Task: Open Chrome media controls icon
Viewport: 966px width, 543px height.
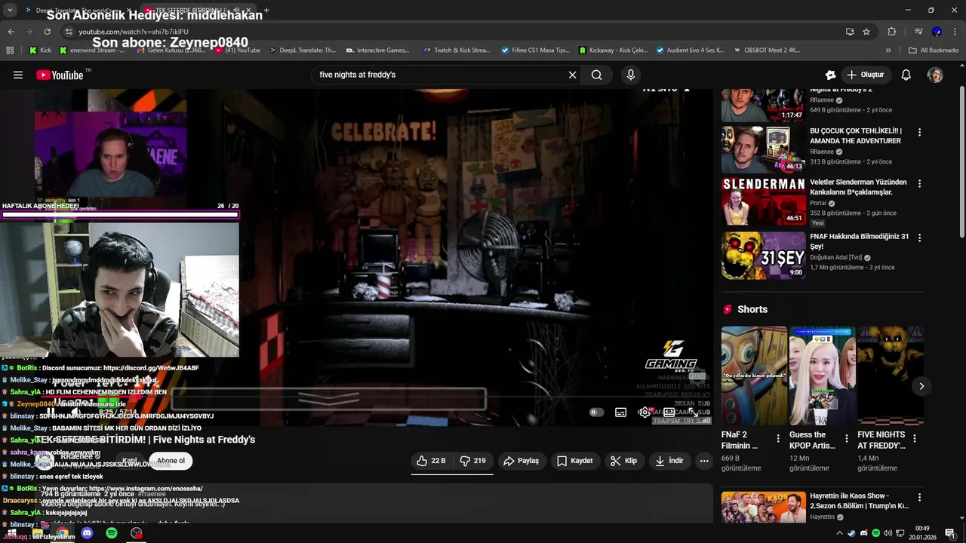Action: [x=918, y=32]
